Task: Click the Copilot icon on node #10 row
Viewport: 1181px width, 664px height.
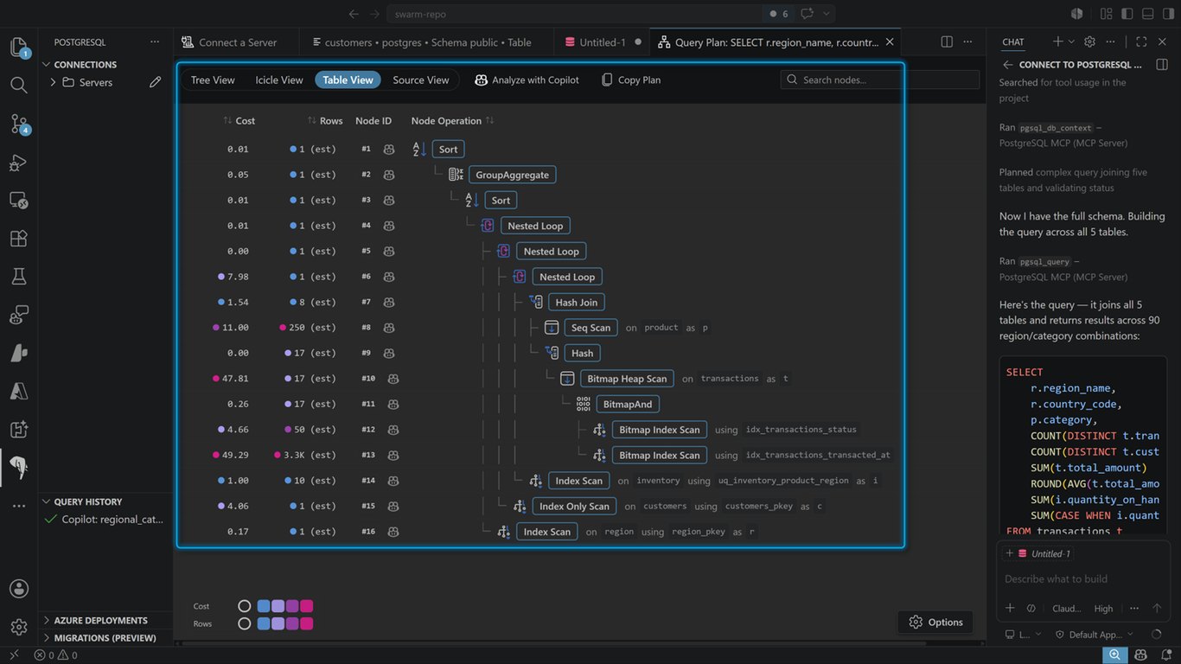Action: click(393, 379)
